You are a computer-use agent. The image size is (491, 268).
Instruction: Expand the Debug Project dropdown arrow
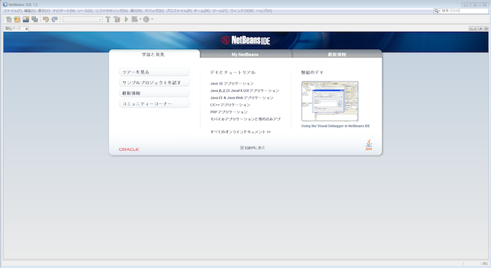click(141, 20)
